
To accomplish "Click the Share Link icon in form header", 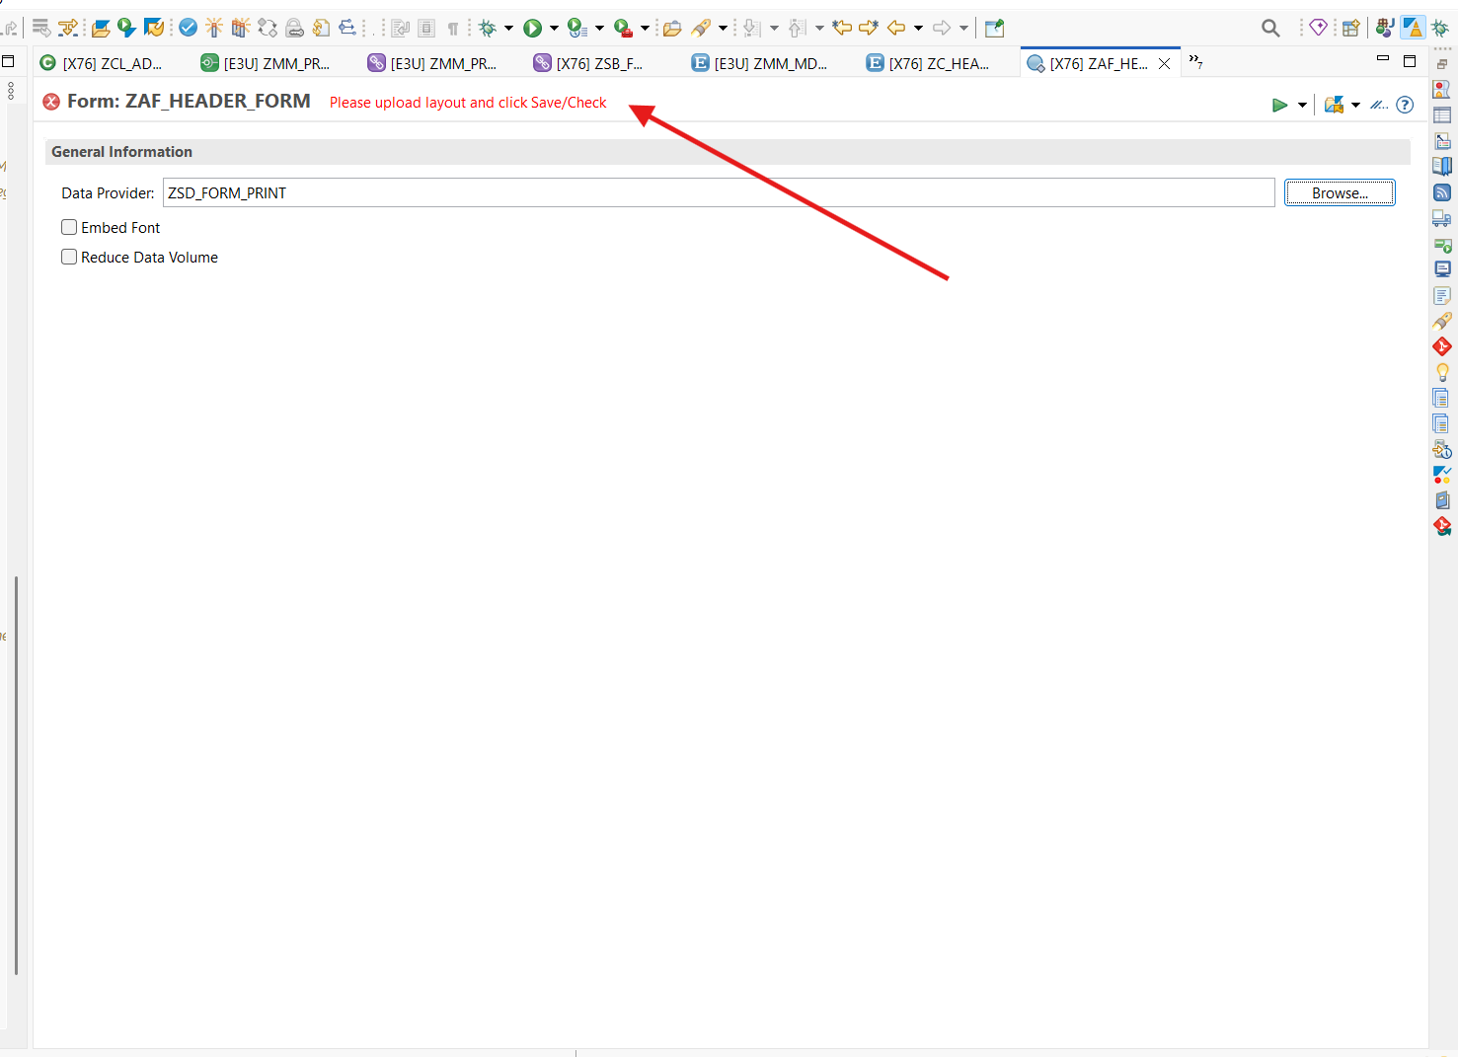I will 1334,105.
